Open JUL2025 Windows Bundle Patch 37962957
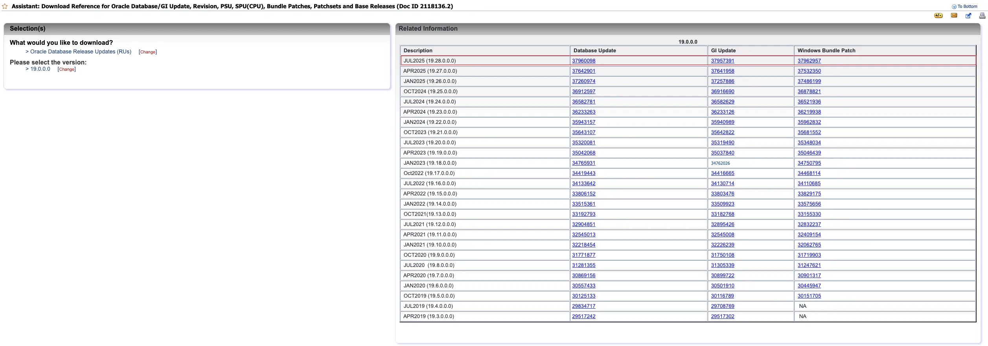Viewport: 988px width, 346px height. [x=809, y=61]
